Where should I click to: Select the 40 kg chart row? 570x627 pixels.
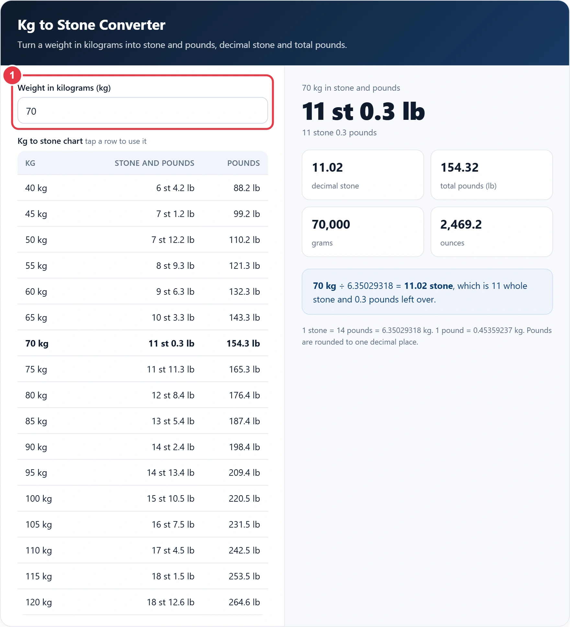tap(142, 188)
